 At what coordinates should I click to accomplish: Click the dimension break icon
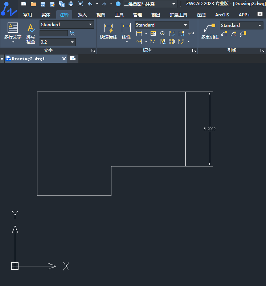(x=153, y=42)
